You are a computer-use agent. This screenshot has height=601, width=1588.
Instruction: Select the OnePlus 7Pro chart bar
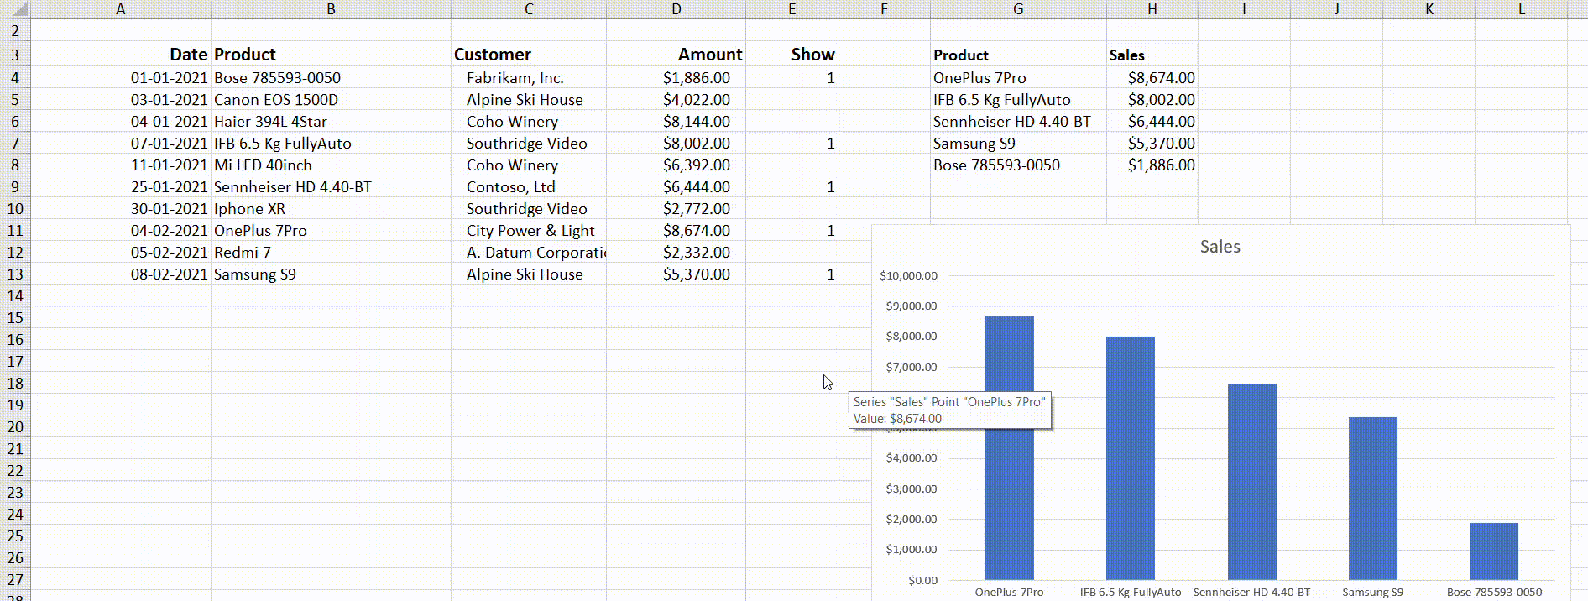coord(1009,448)
